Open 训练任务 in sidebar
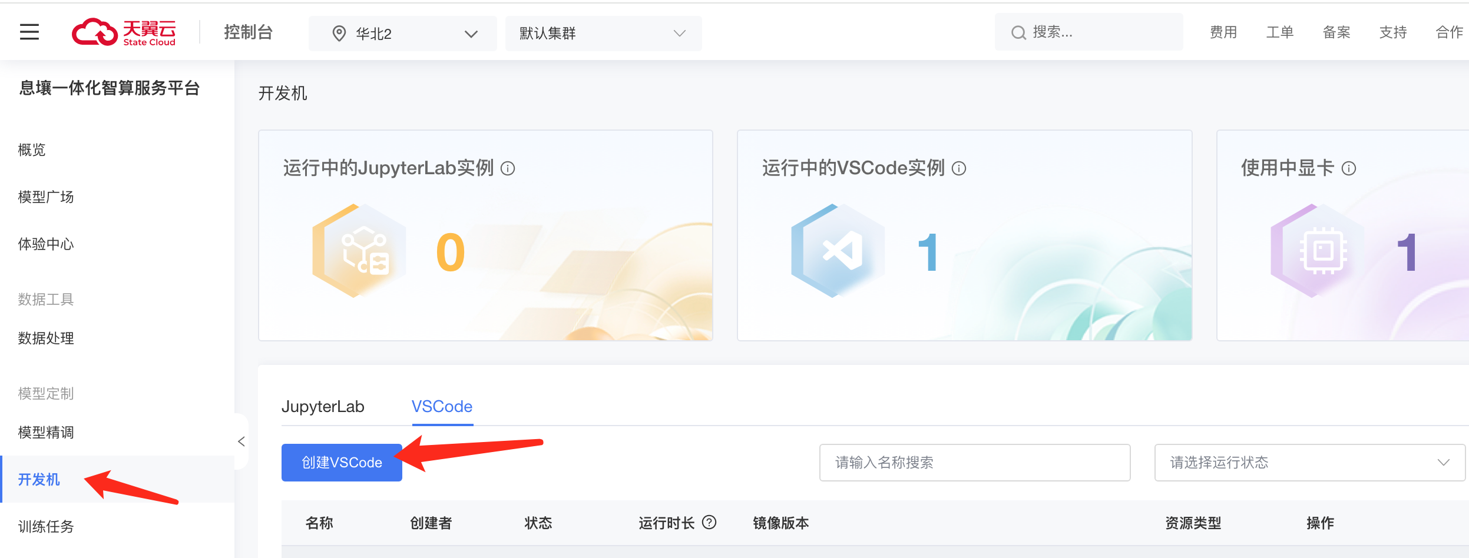Image resolution: width=1469 pixels, height=558 pixels. 46,527
